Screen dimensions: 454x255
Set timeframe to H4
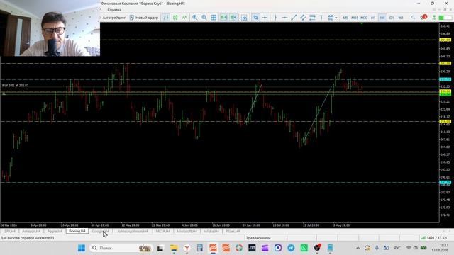point(382,18)
